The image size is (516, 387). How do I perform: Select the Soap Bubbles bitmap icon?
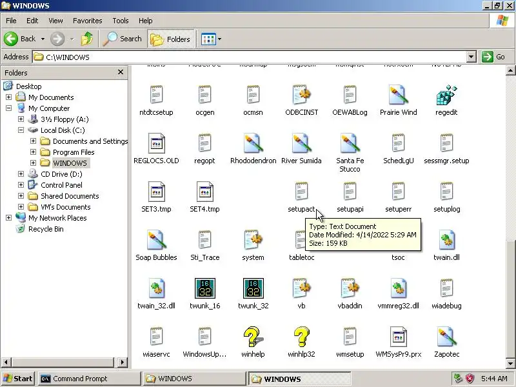click(156, 240)
